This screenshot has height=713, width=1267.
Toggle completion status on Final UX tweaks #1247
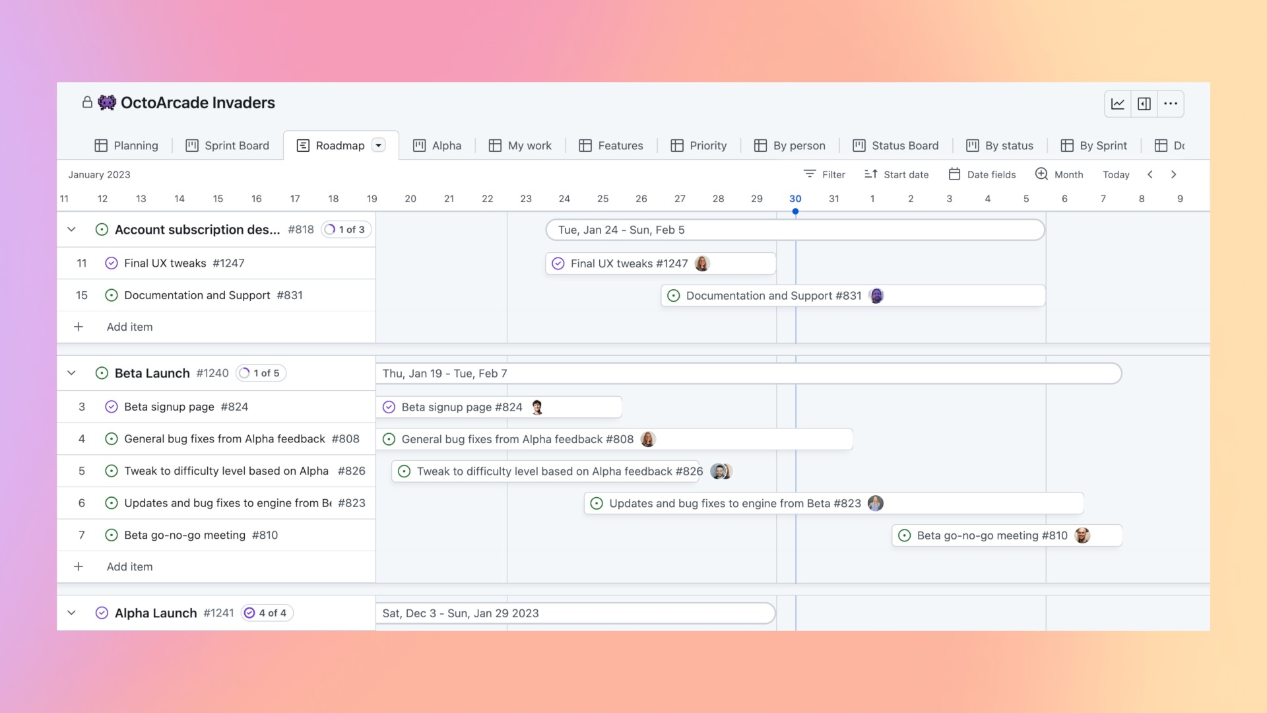point(110,263)
